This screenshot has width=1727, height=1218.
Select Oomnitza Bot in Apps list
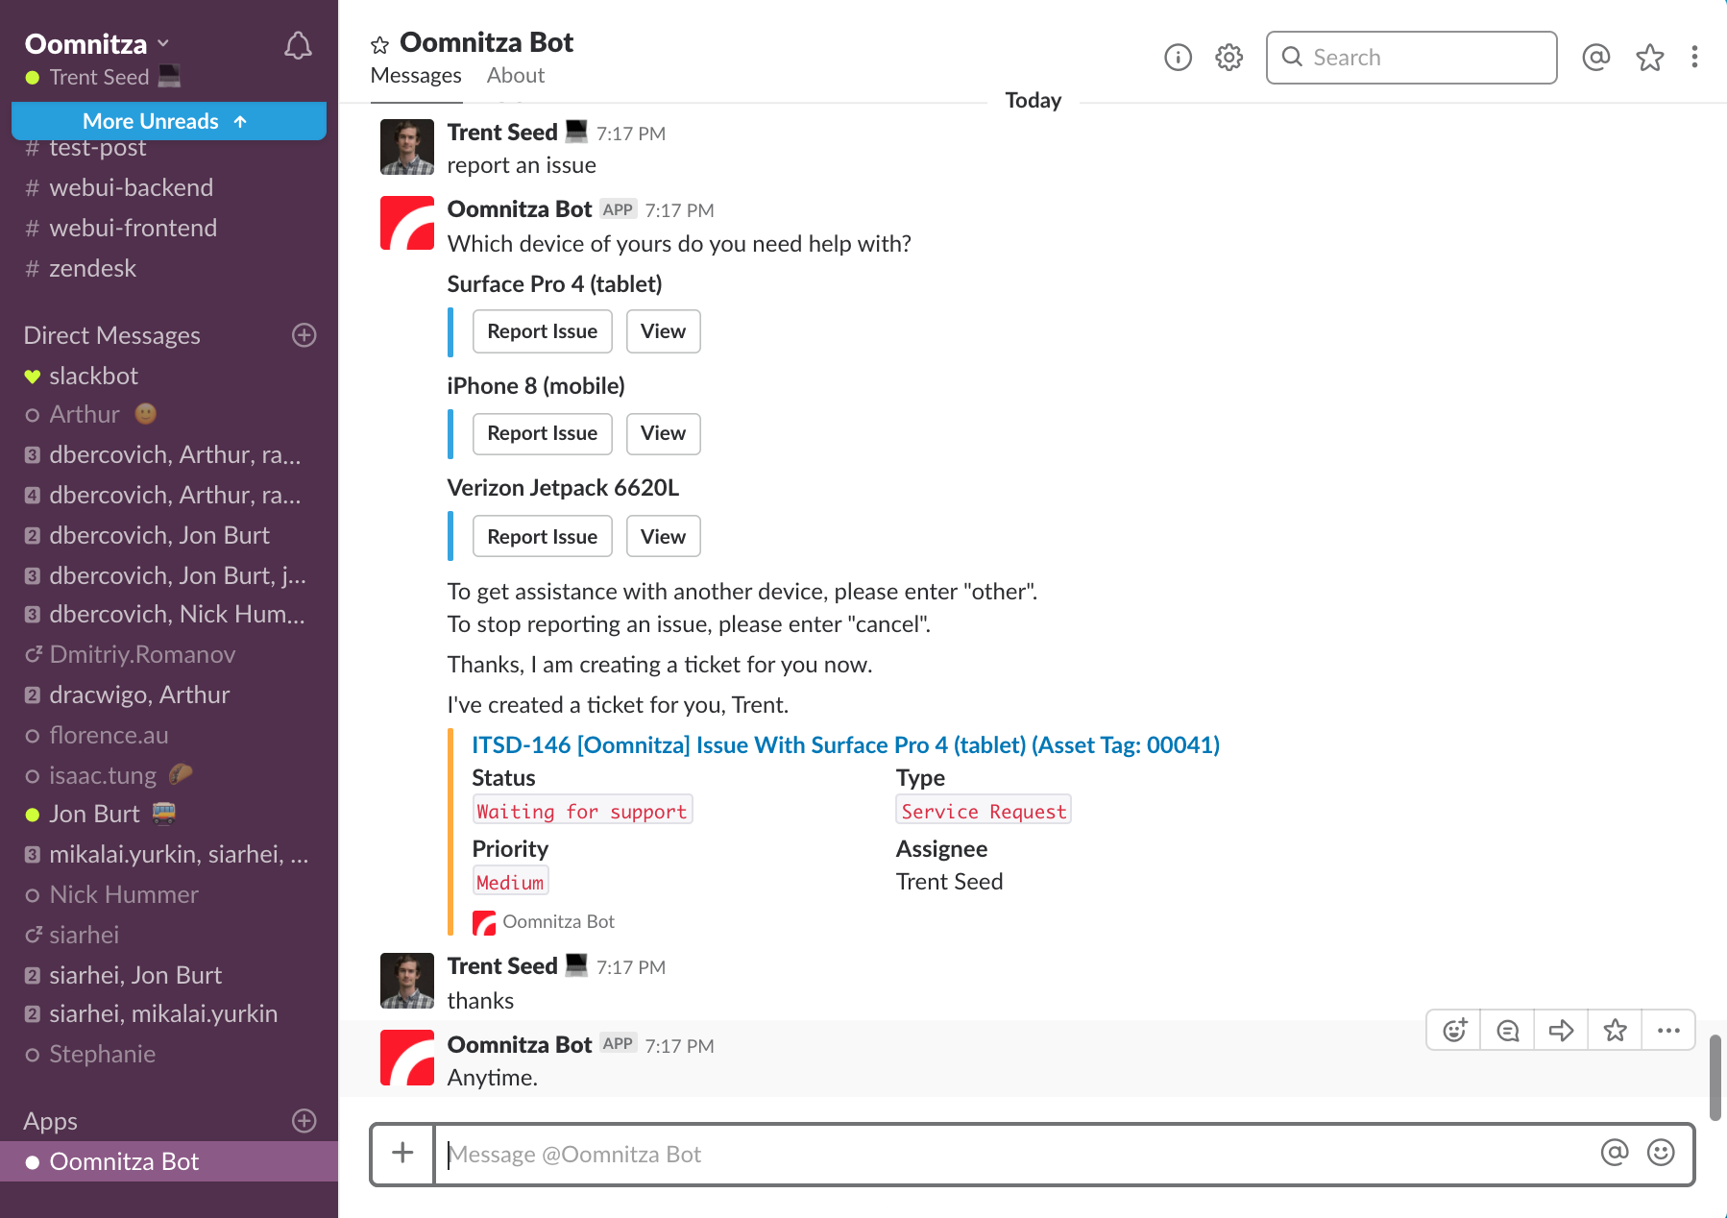tap(169, 1161)
